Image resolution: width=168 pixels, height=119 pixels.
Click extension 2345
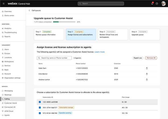tap(116, 68)
